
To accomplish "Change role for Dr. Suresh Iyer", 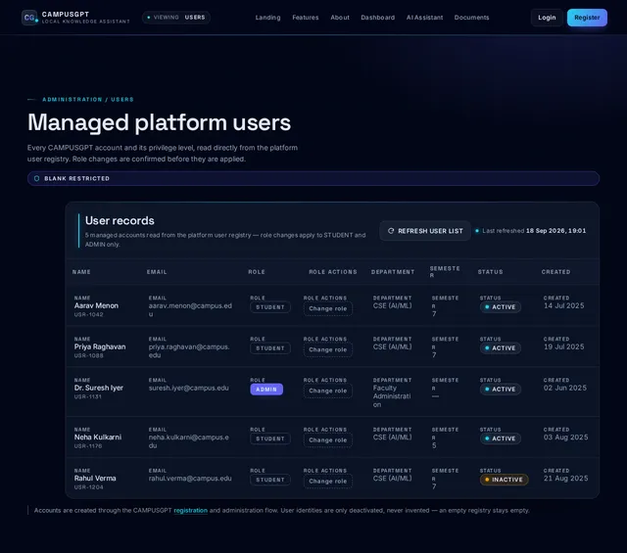I will click(x=327, y=392).
